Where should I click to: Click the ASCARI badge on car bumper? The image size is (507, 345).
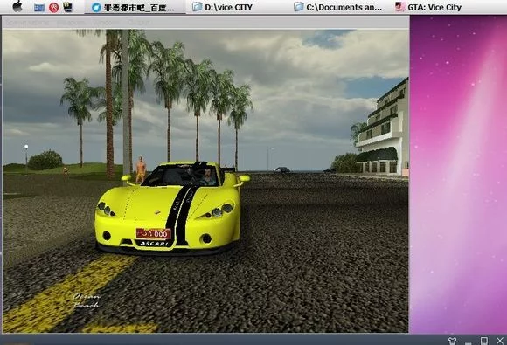pos(154,243)
